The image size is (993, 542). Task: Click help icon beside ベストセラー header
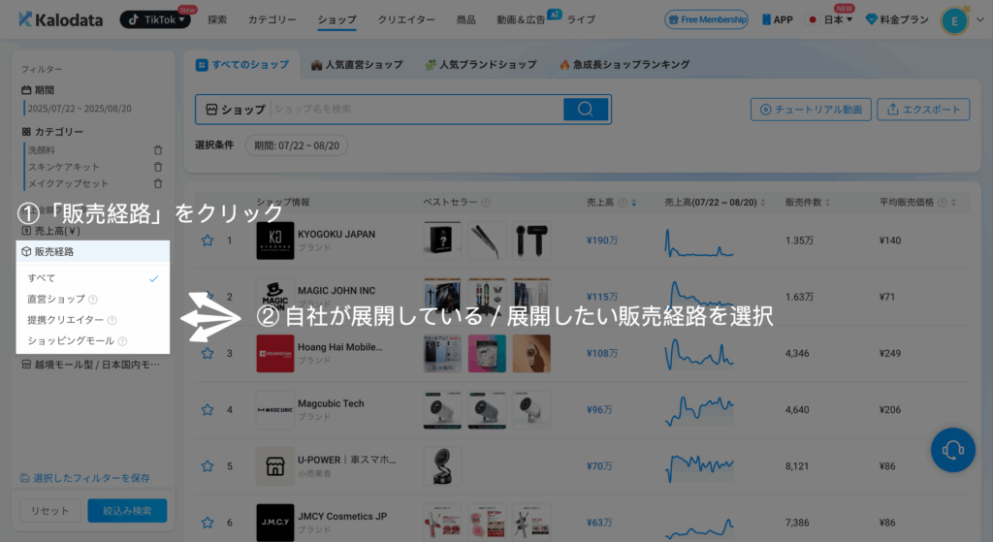click(486, 203)
